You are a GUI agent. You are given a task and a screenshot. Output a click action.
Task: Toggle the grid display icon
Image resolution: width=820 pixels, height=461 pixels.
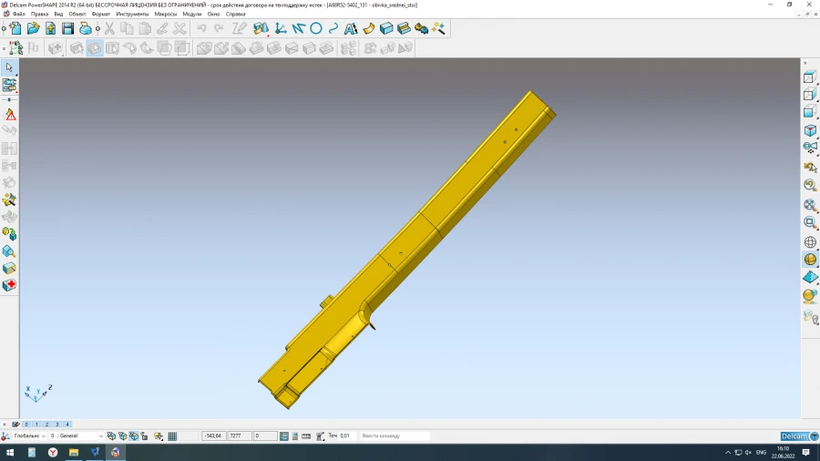[x=172, y=436]
